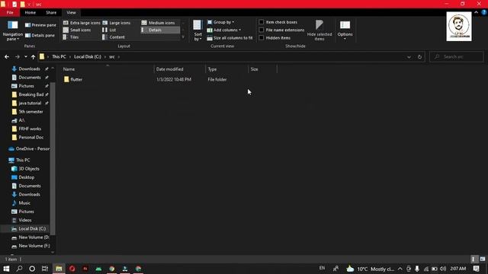Select Large icons layout
This screenshot has width=488, height=274.
(x=117, y=23)
